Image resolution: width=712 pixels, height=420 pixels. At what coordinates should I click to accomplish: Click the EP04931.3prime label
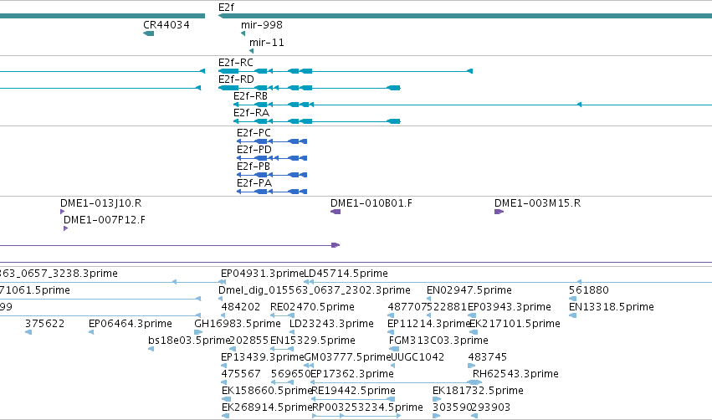(x=262, y=274)
